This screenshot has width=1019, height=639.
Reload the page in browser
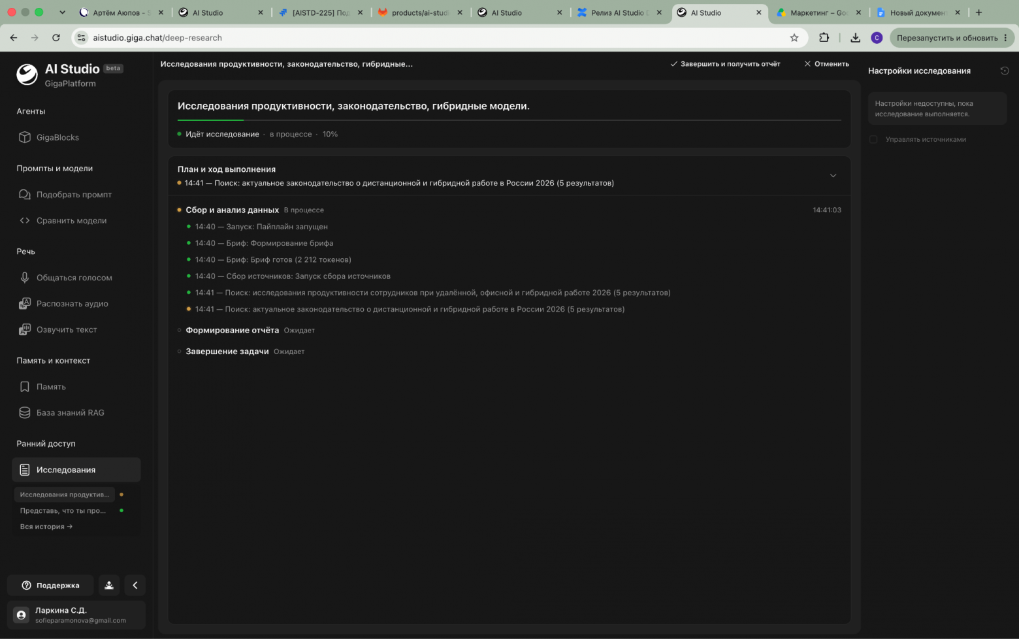click(56, 38)
